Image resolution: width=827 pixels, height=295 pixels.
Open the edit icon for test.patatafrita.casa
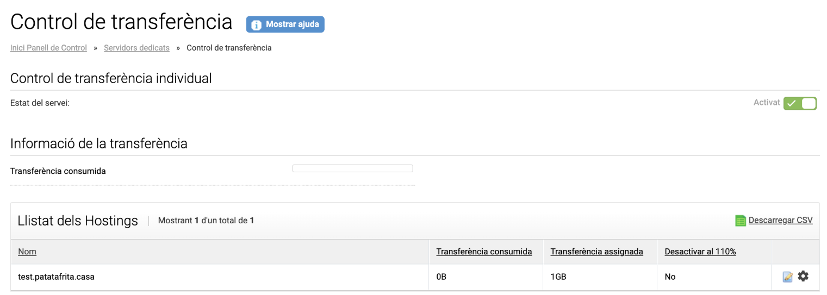pos(787,277)
